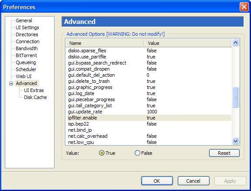Screen dimensions: 251x191
Task: Select the gui.update_rate option row
Action: [149, 112]
